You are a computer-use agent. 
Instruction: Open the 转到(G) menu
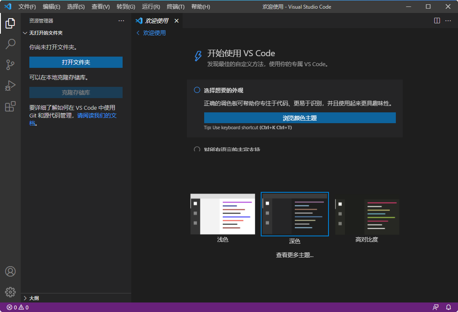point(126,7)
